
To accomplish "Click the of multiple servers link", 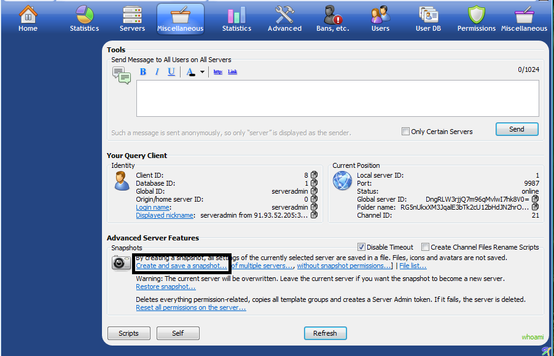I will point(263,266).
